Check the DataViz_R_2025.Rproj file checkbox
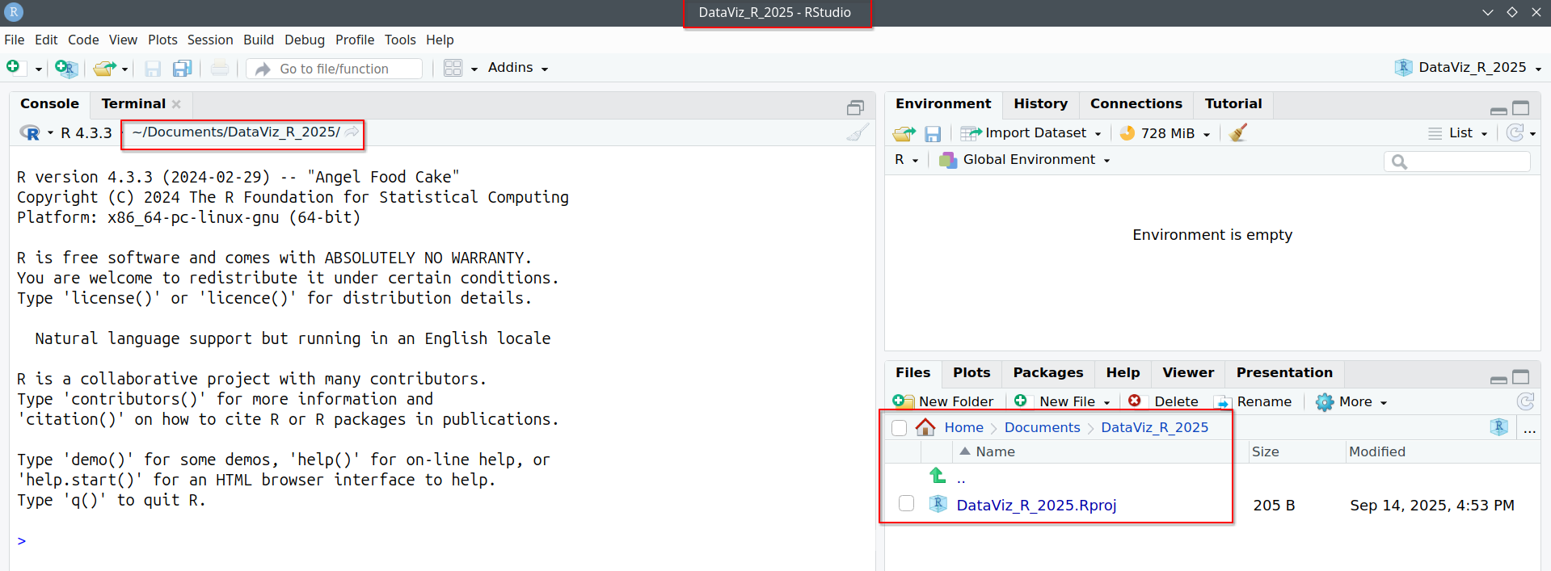This screenshot has width=1551, height=571. click(x=906, y=504)
